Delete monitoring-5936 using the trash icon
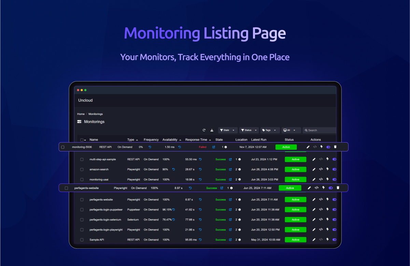Viewport: 410px width, 266px height. [x=335, y=147]
